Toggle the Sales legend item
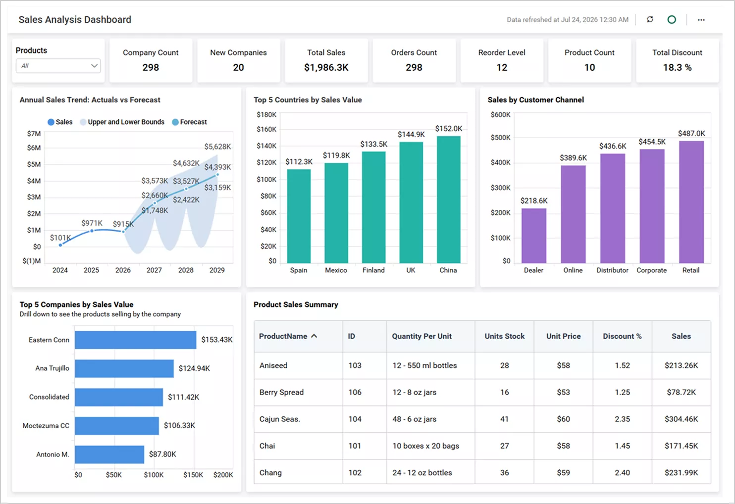 point(60,122)
